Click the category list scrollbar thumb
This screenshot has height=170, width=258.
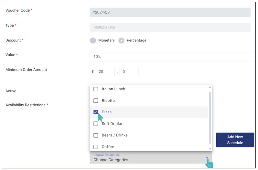click(x=210, y=118)
